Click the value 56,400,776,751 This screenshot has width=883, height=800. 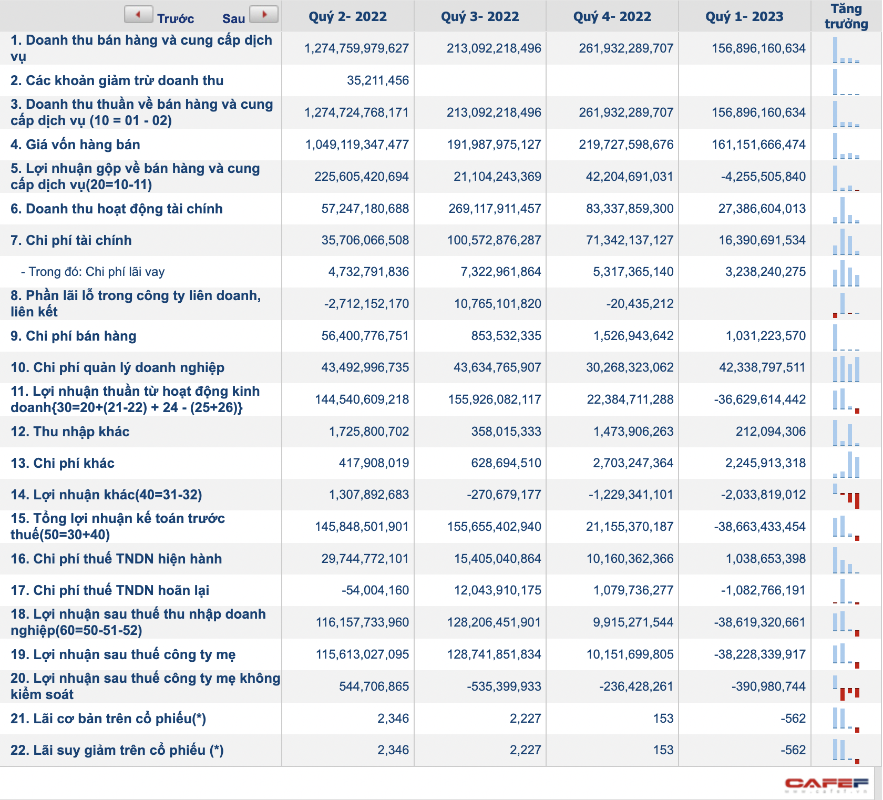pos(365,336)
